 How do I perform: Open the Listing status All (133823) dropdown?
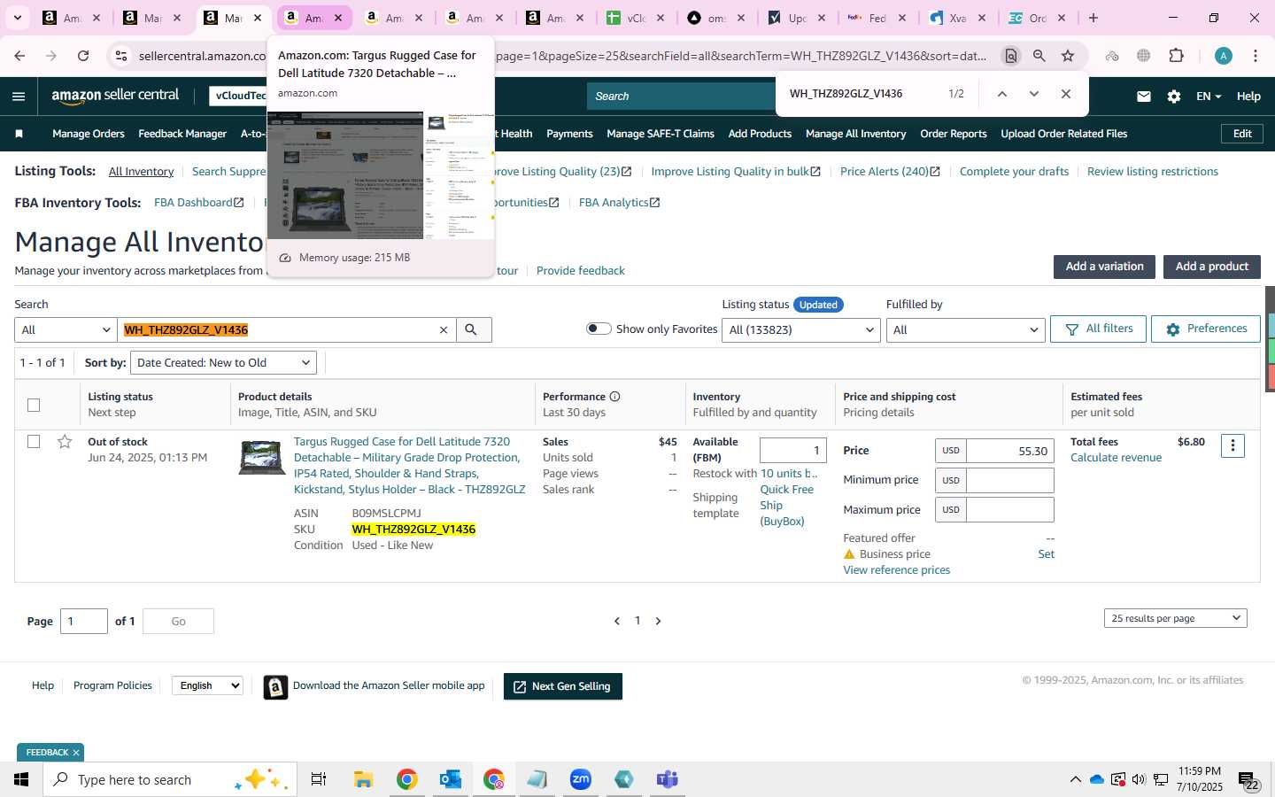(800, 329)
